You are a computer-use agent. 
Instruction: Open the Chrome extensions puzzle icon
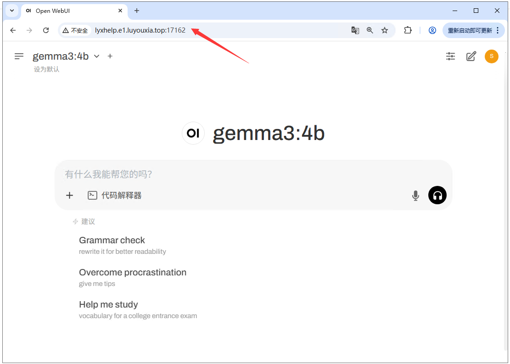408,30
